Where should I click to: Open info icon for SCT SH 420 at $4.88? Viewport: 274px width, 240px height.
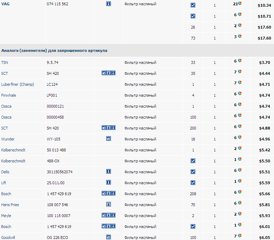tap(113, 128)
